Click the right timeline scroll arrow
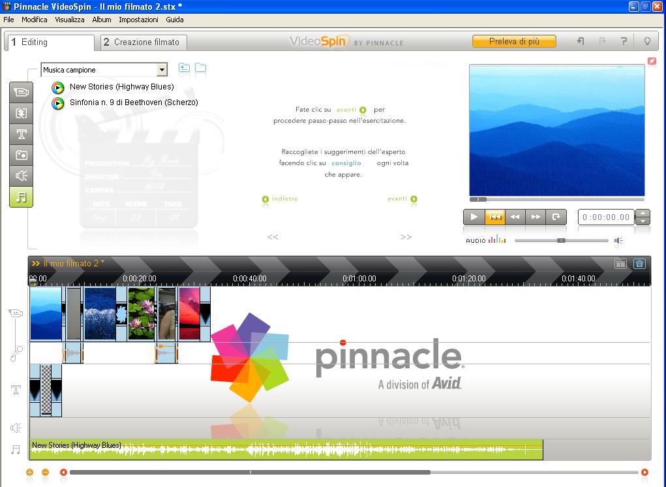This screenshot has width=666, height=487. (644, 472)
